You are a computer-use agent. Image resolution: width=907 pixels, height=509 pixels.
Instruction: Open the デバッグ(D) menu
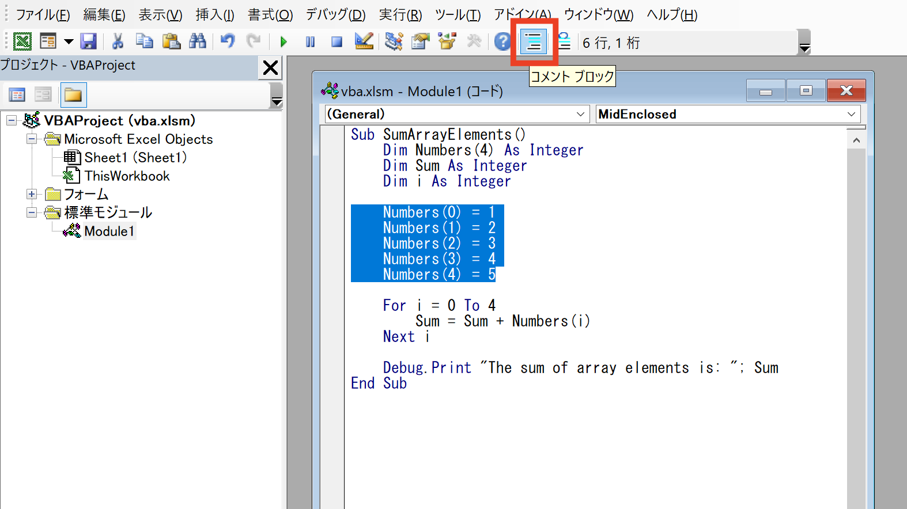tap(335, 14)
